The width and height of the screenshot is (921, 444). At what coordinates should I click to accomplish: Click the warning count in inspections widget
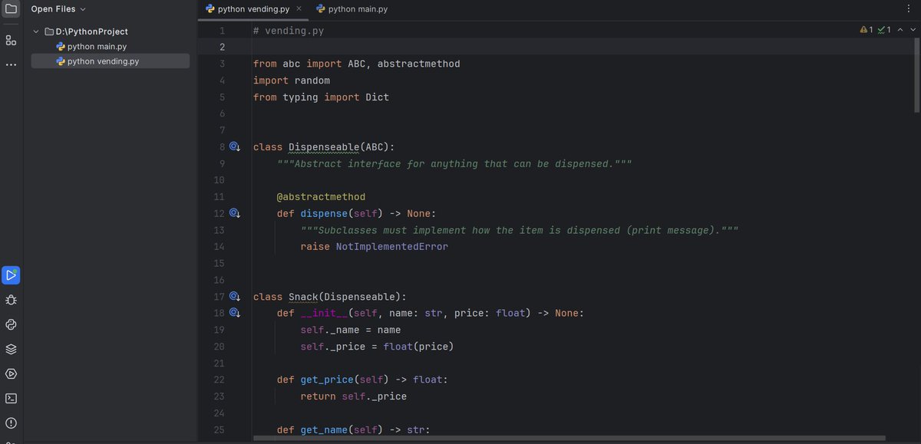click(x=867, y=29)
